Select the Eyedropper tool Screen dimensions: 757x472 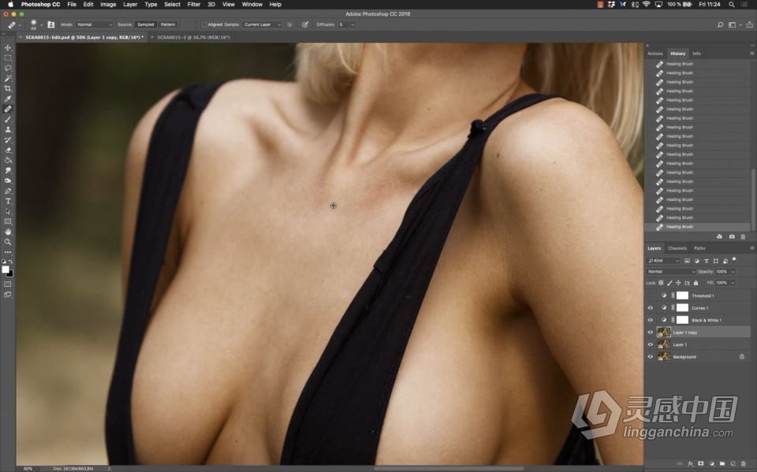8,98
